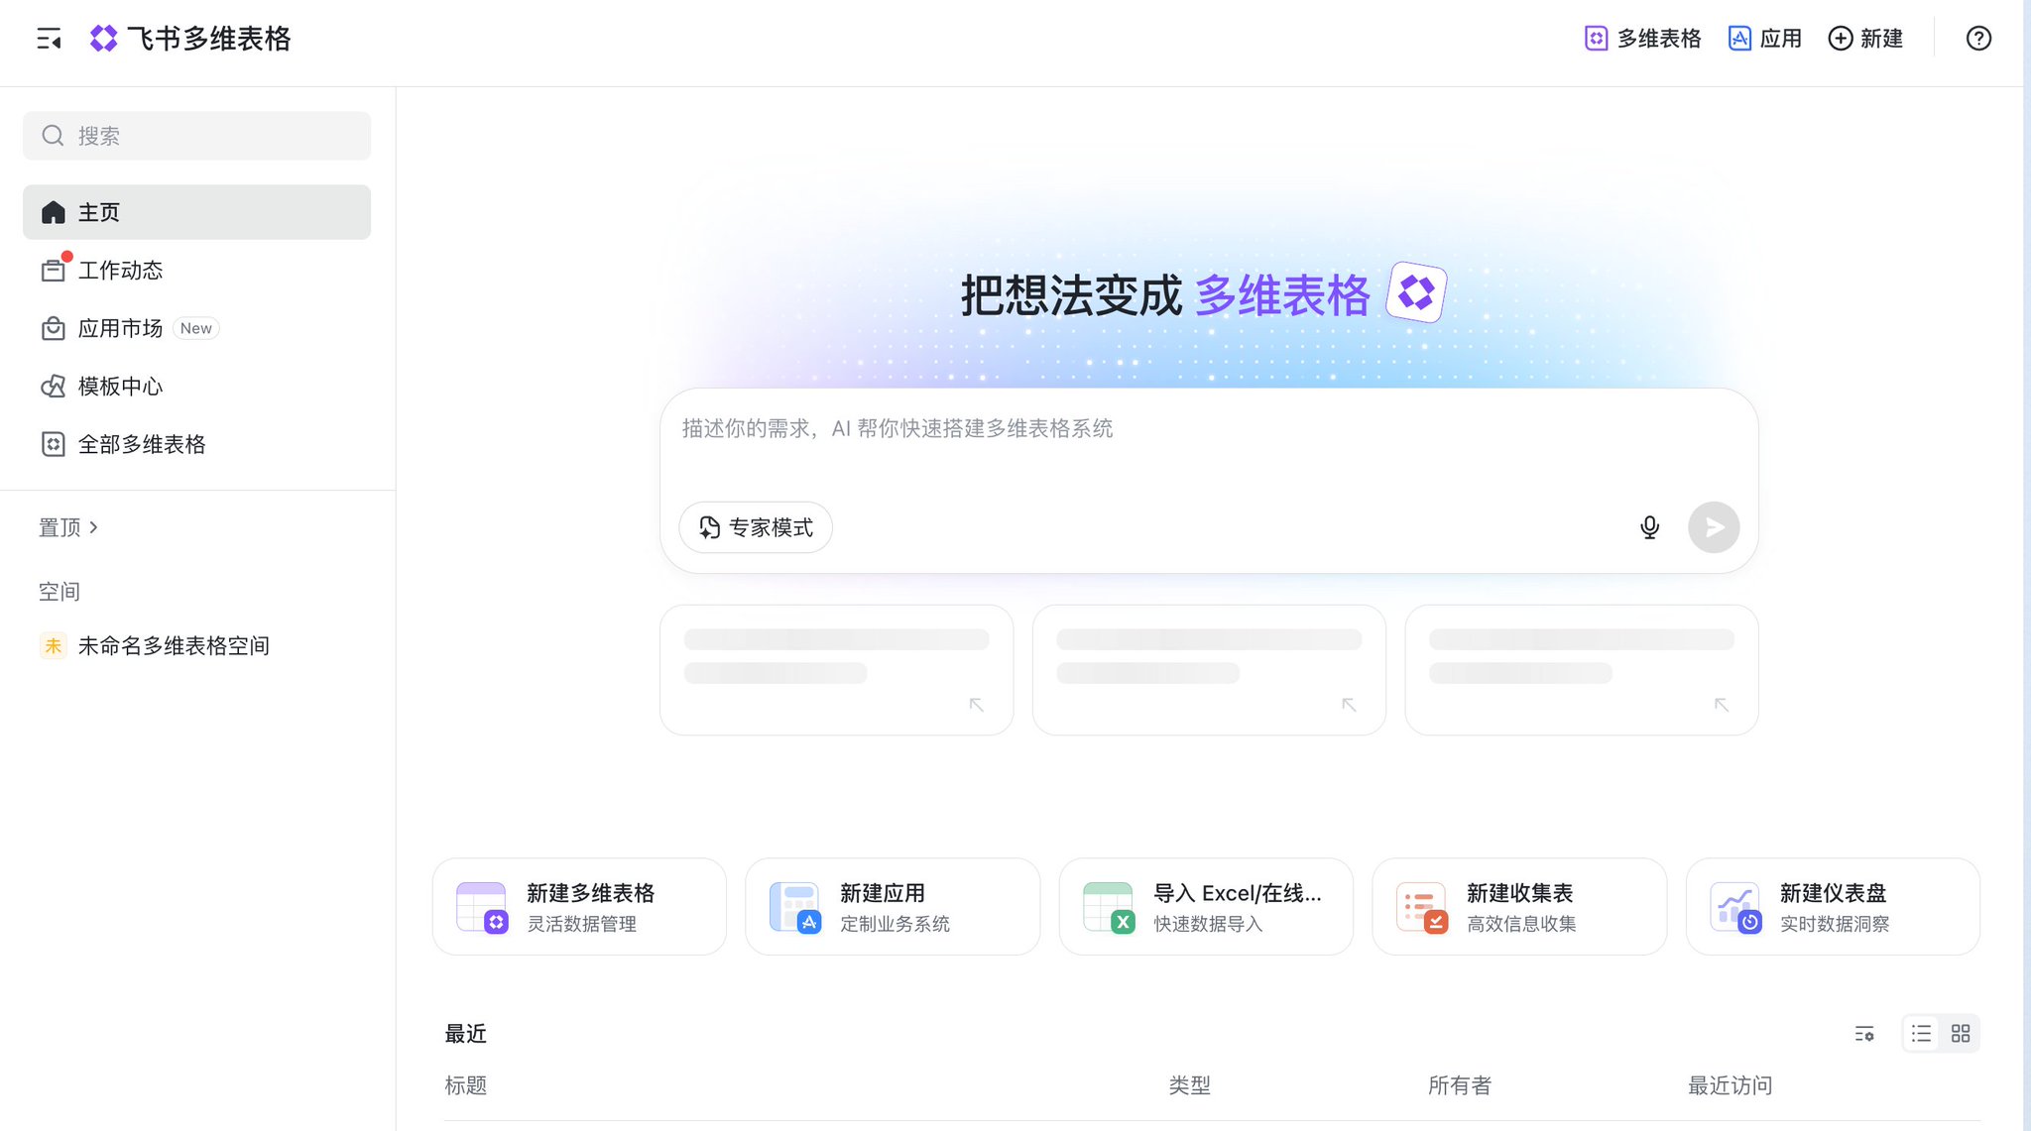
Task: Click the New badge beside 应用市场
Action: pyautogui.click(x=196, y=328)
